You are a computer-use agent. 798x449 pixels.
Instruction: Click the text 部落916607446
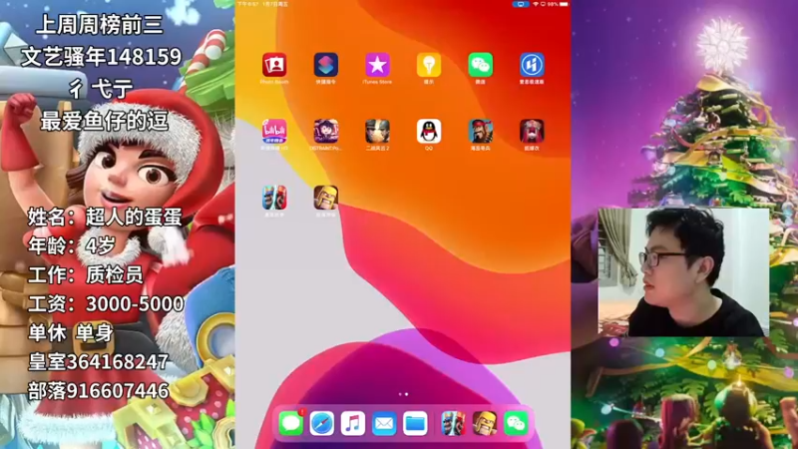pyautogui.click(x=98, y=391)
